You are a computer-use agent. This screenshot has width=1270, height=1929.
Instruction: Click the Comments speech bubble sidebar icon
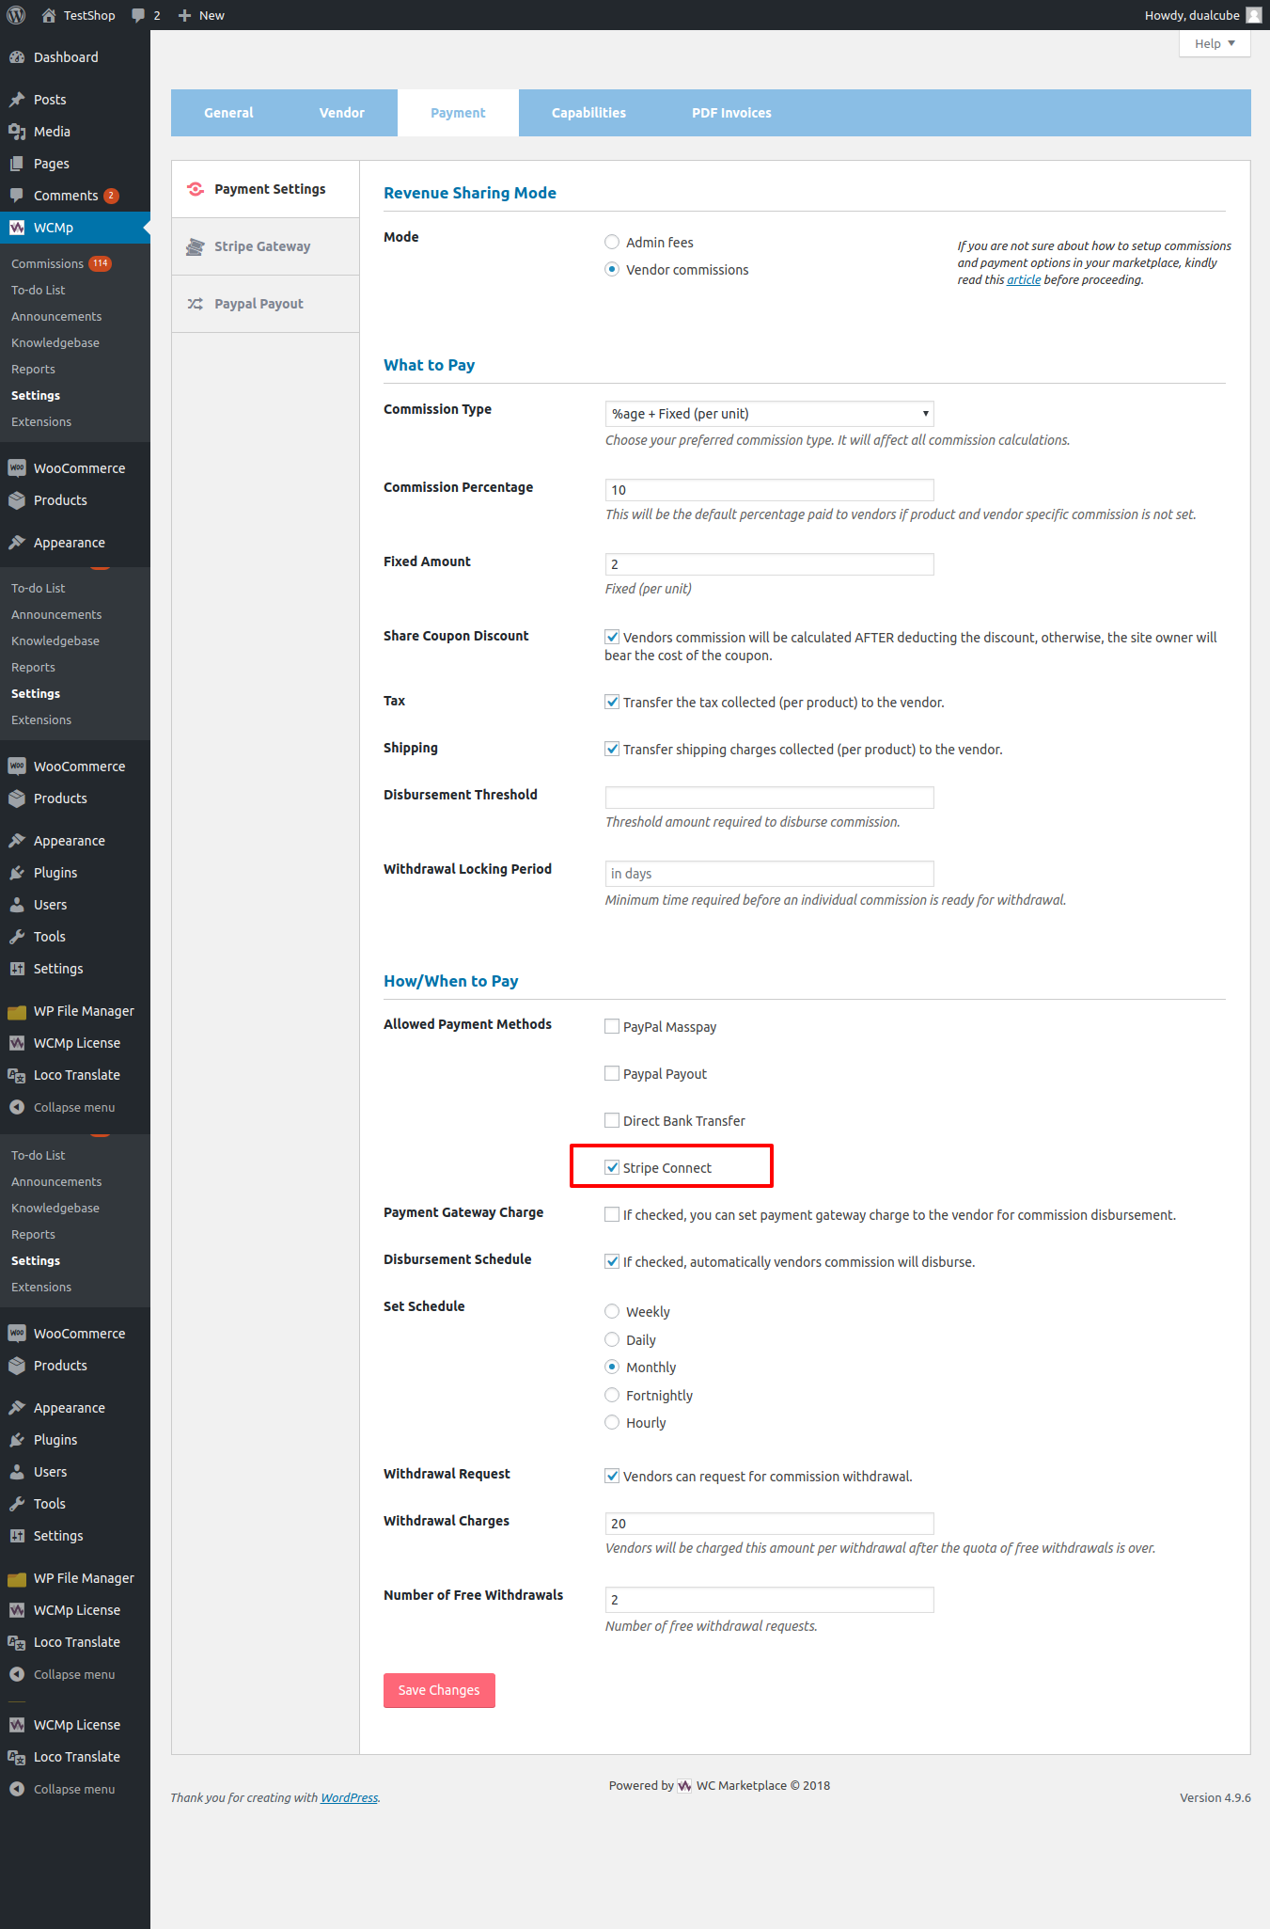pyautogui.click(x=17, y=196)
